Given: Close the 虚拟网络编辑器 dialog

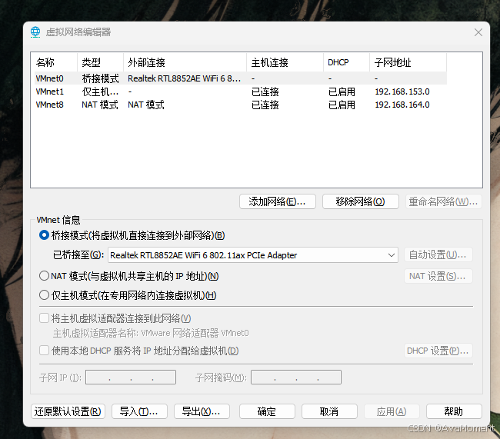Looking at the screenshot, I should (478, 32).
